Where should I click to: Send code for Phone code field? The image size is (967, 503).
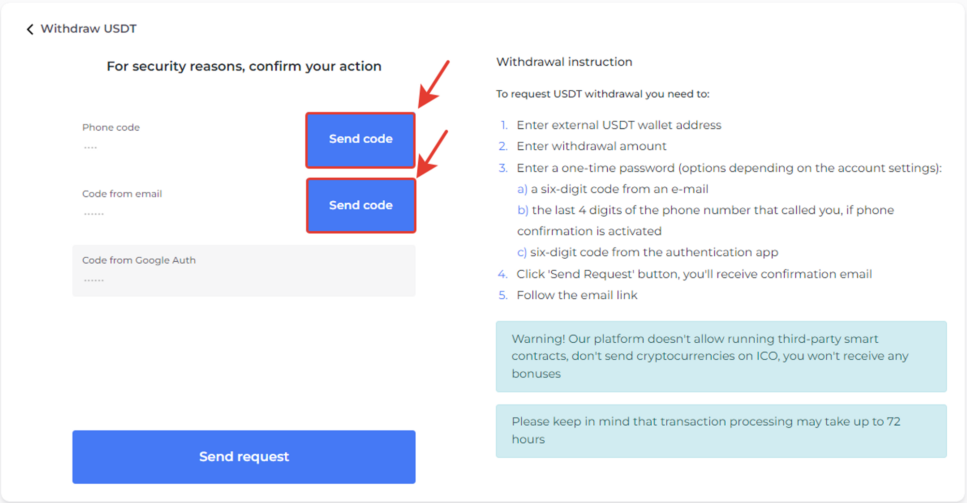pyautogui.click(x=361, y=140)
